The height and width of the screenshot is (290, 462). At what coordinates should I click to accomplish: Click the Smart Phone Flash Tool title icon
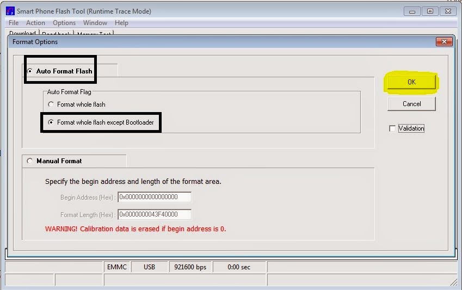pyautogui.click(x=10, y=11)
